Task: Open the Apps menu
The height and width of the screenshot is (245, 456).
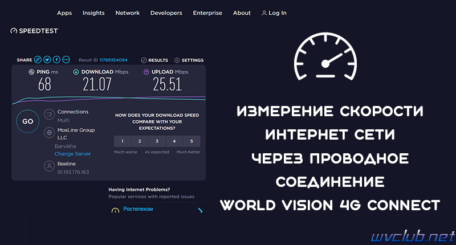Action: pos(64,13)
